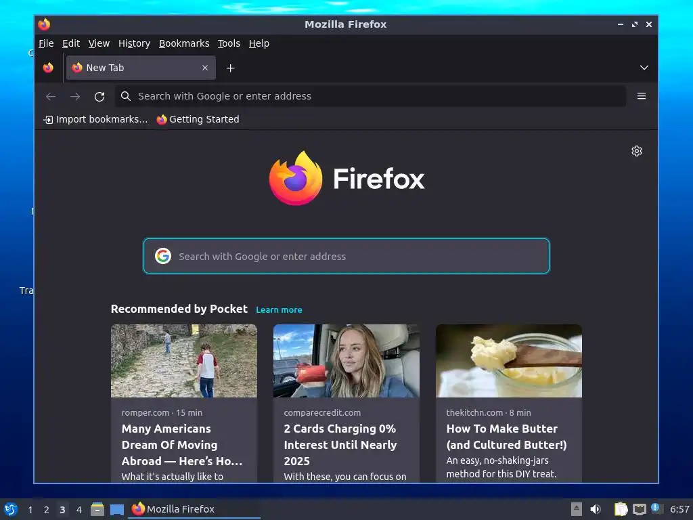Image resolution: width=693 pixels, height=520 pixels.
Task: Open Firefox View pinned tab icon
Action: (x=48, y=68)
